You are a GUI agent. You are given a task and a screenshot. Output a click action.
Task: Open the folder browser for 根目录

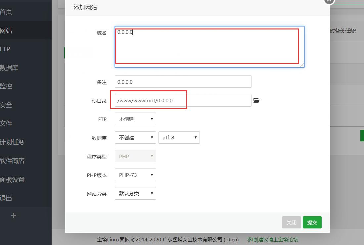[256, 100]
